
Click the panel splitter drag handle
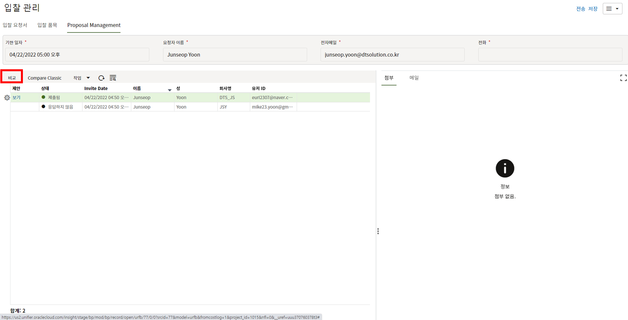(x=378, y=231)
